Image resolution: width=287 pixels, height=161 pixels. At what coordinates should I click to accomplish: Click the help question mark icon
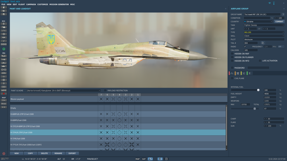tap(283, 14)
